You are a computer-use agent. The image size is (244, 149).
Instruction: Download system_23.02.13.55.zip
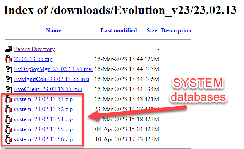tap(43, 129)
